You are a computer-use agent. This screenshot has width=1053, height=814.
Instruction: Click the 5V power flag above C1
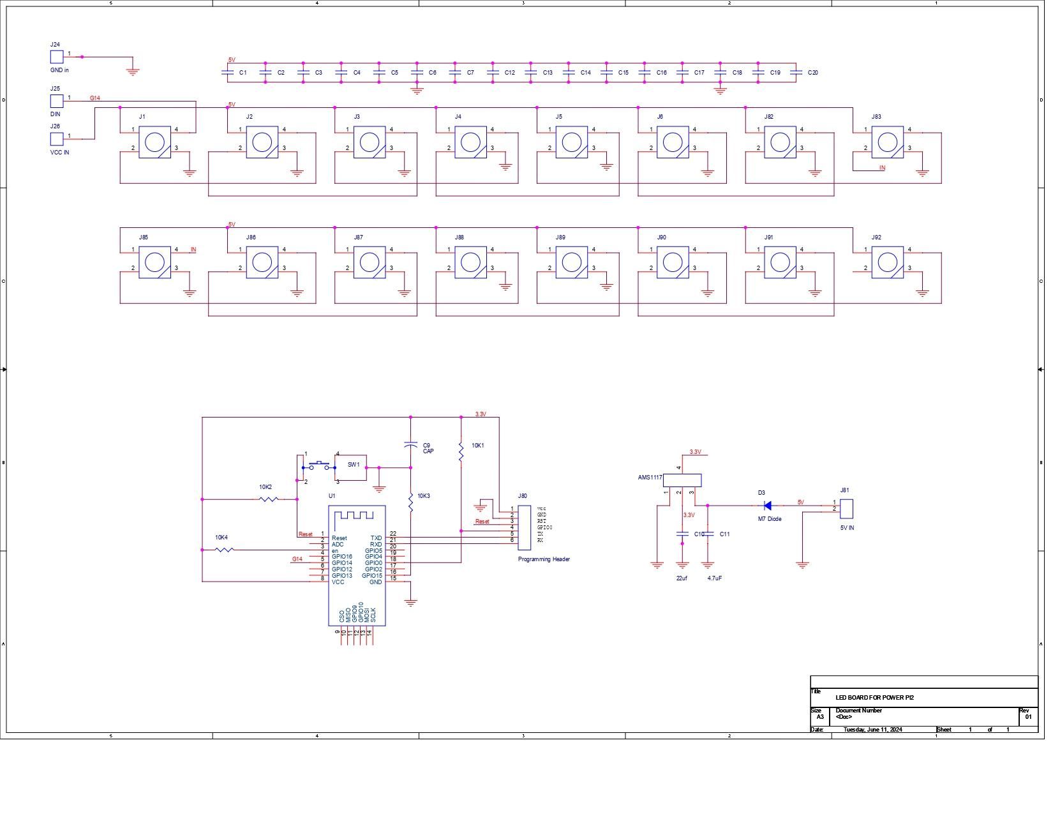(231, 61)
